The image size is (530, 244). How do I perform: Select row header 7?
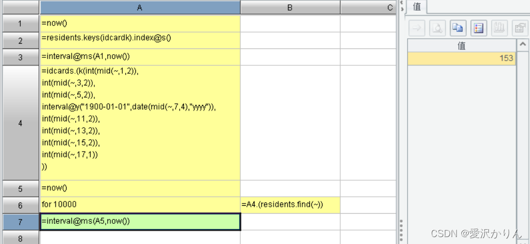click(21, 222)
